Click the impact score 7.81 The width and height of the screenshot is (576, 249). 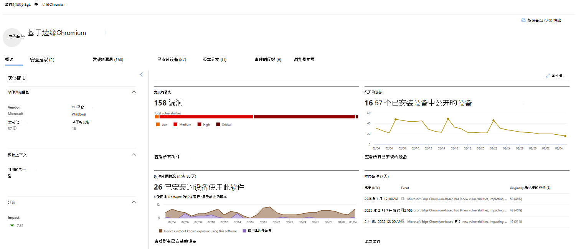pos(20,226)
